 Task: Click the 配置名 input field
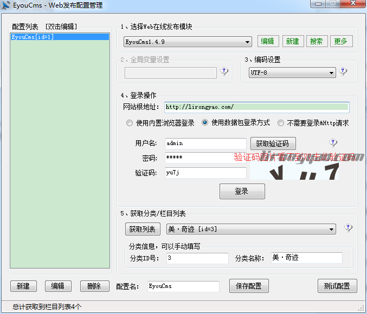pos(183,286)
